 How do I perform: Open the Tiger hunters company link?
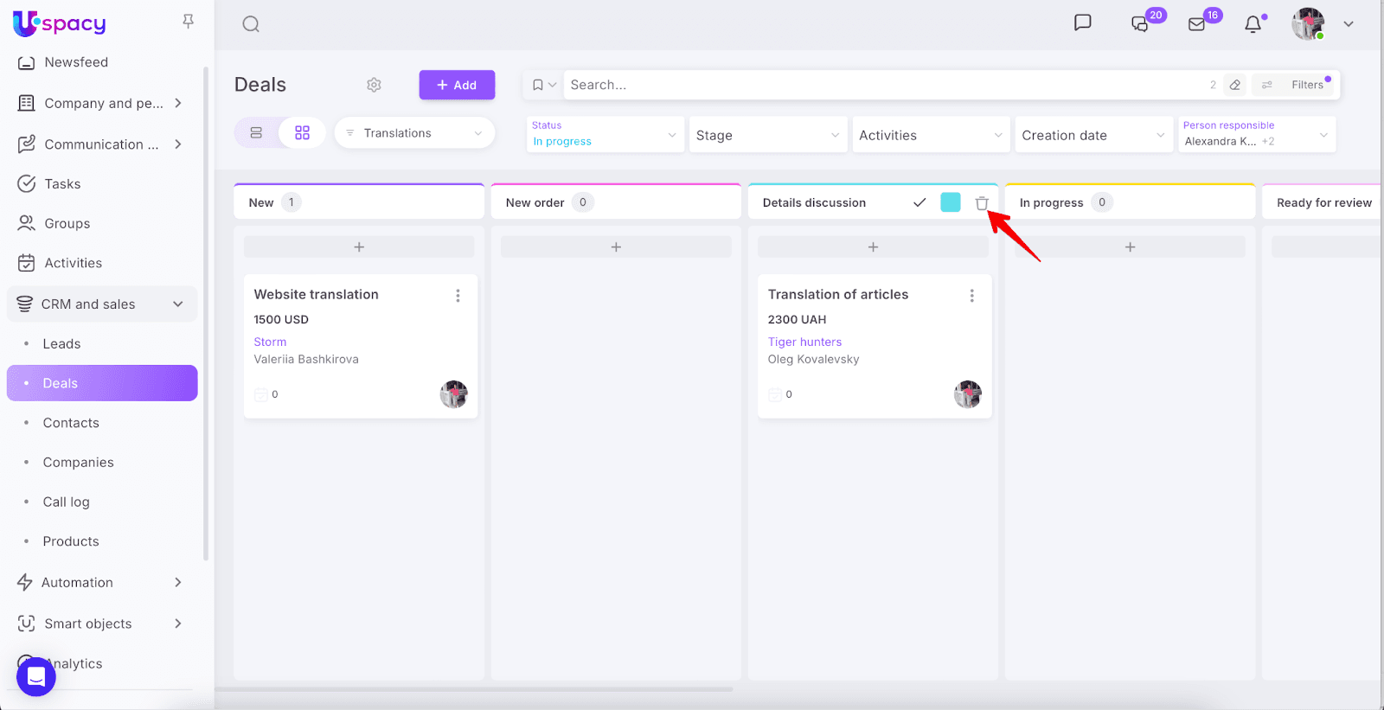tap(804, 342)
